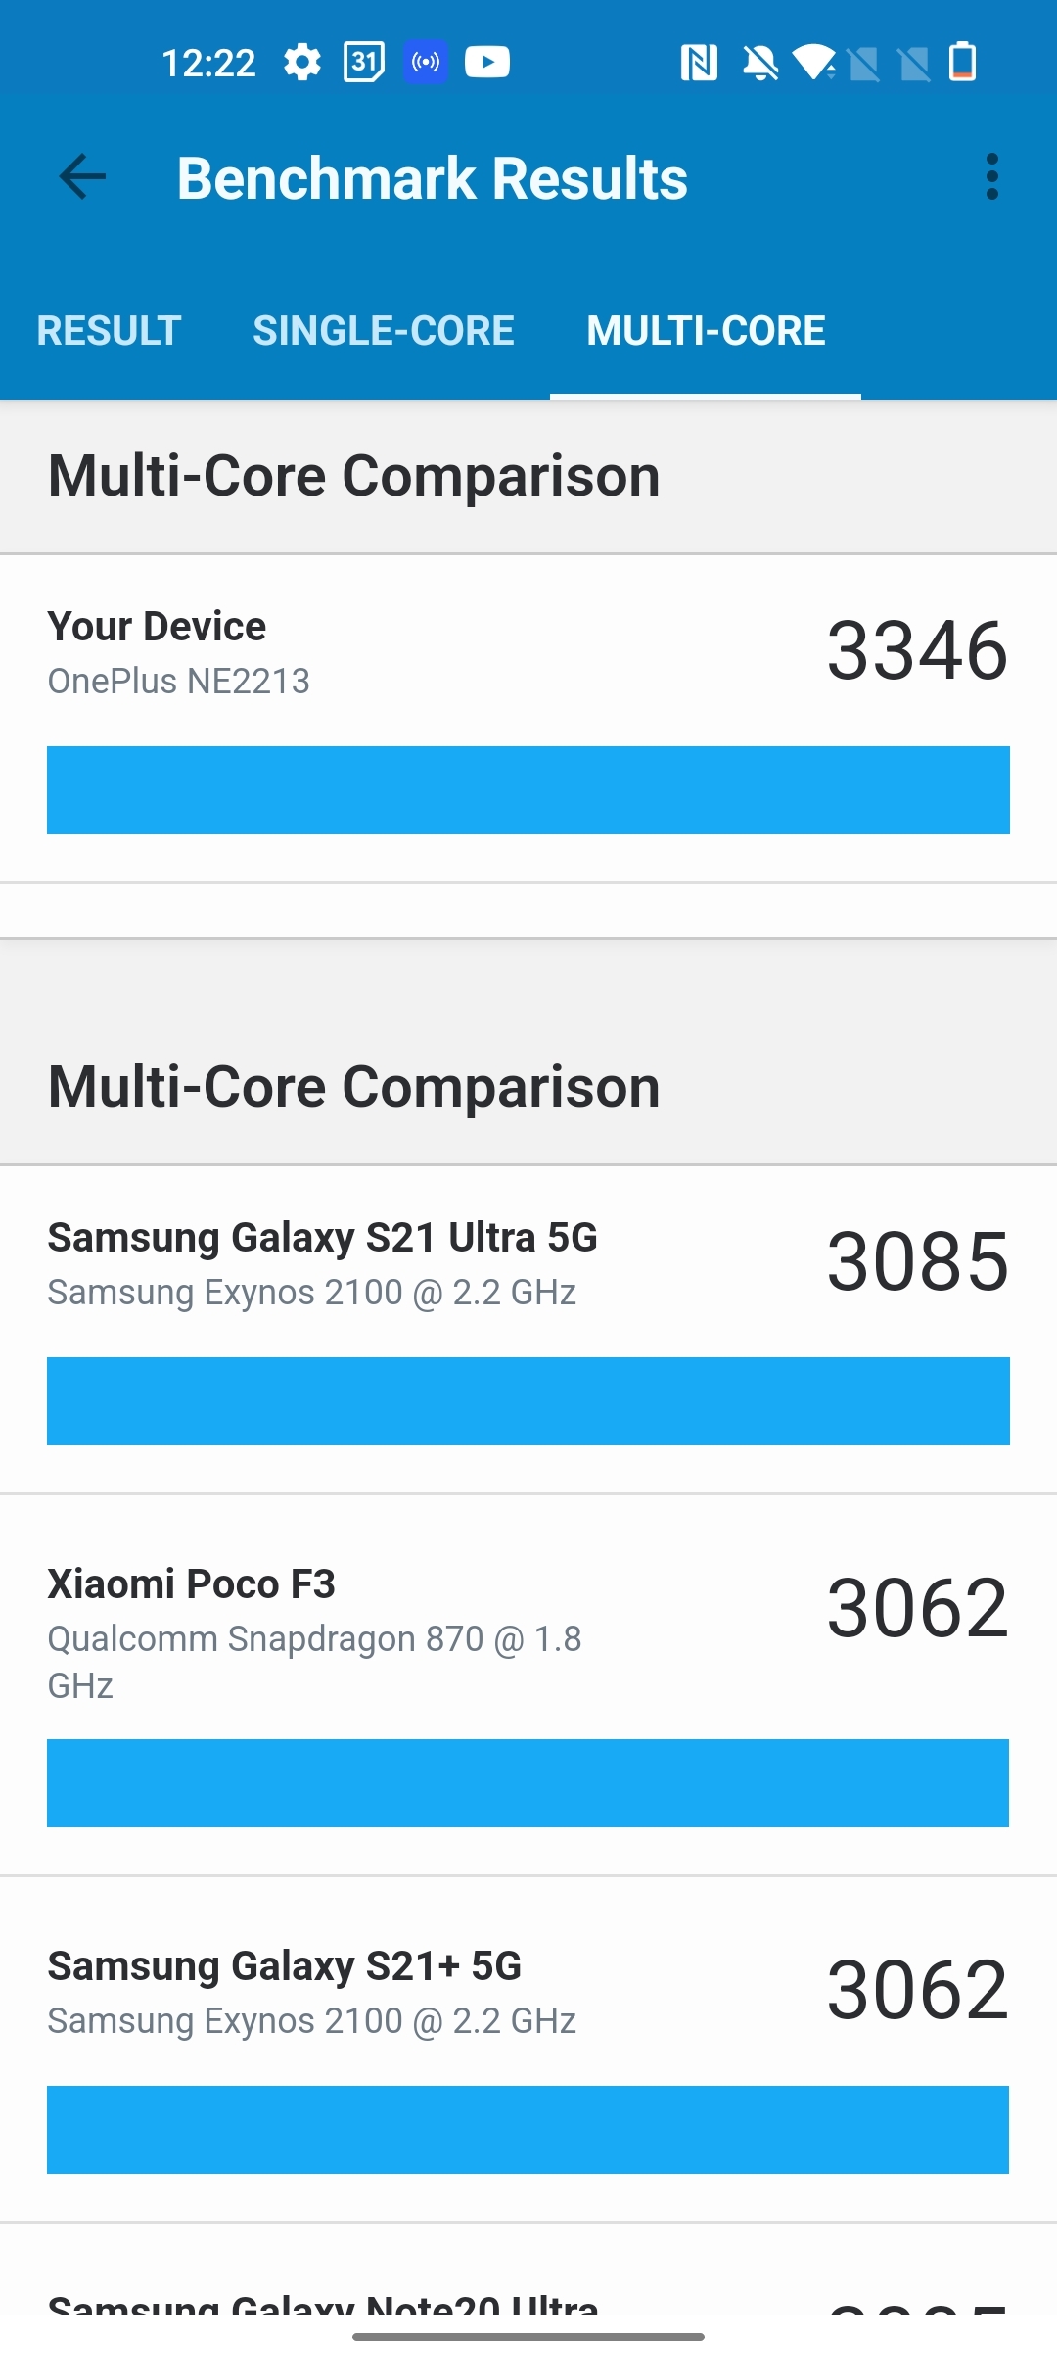Select the Samsung Galaxy S21+ 5G entry
Screen dimensions: 1057x2362
(285, 1966)
